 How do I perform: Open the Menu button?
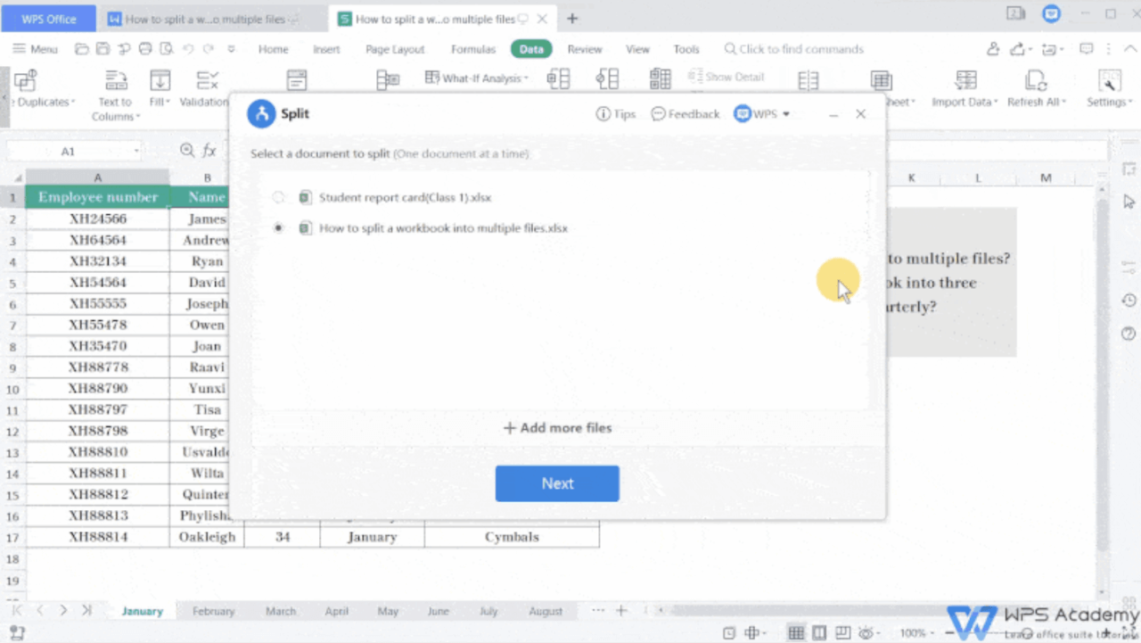point(35,49)
